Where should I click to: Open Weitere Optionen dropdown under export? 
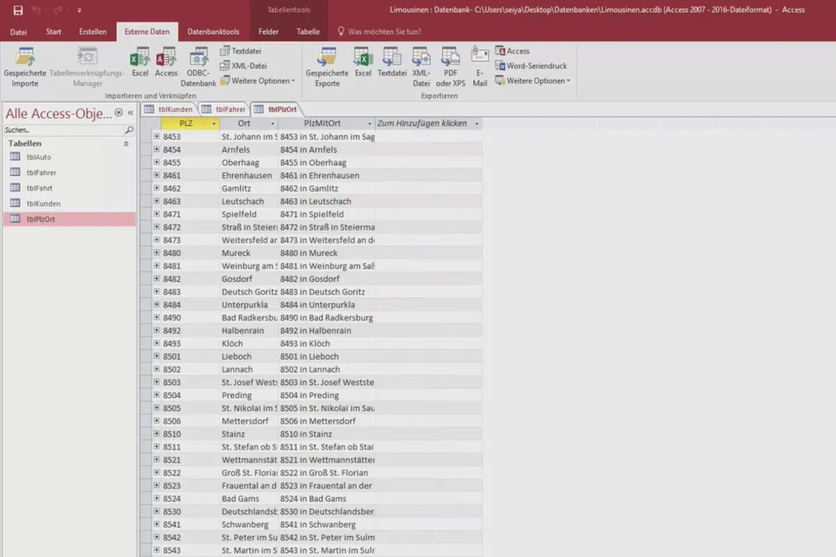point(533,81)
